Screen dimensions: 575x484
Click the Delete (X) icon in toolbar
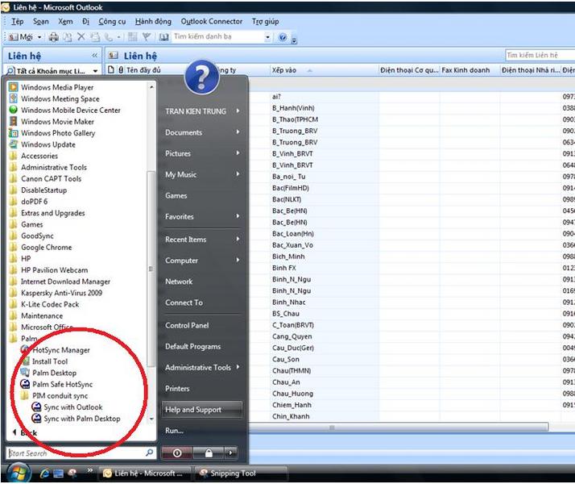[x=81, y=37]
